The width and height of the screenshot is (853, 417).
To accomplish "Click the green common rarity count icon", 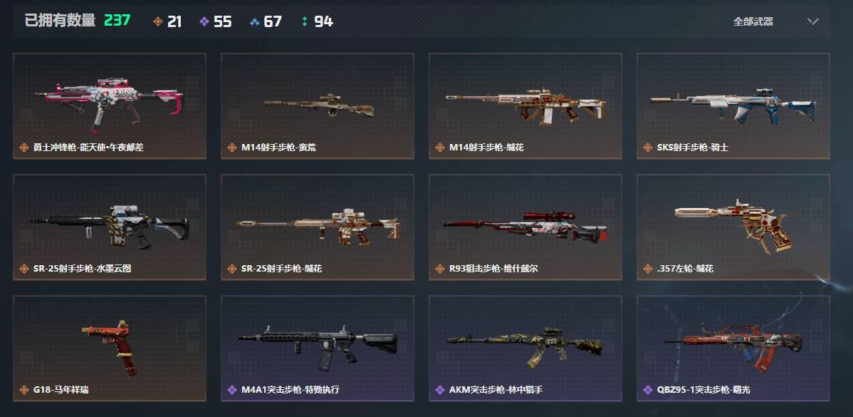I will [304, 22].
